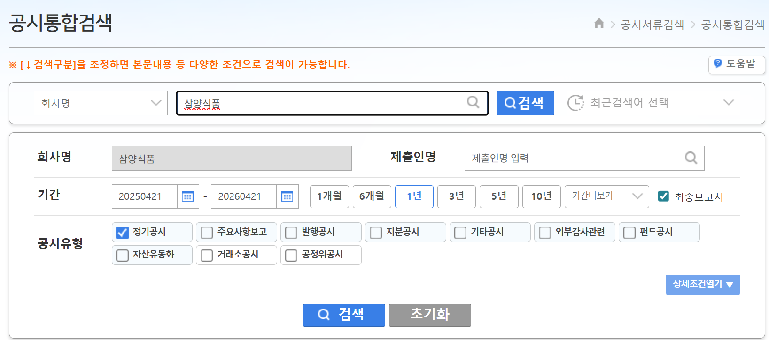Reset form with 초기화 button
This screenshot has width=769, height=340.
coord(430,315)
